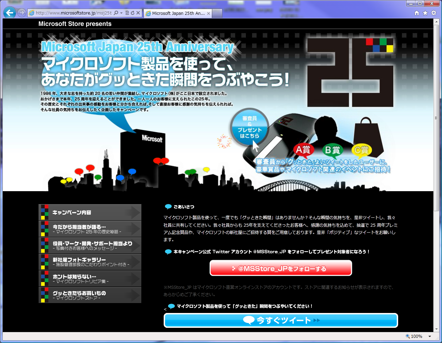Click the ※MSStore_JP disclaimer text
The width and height of the screenshot is (442, 343).
pos(279,291)
